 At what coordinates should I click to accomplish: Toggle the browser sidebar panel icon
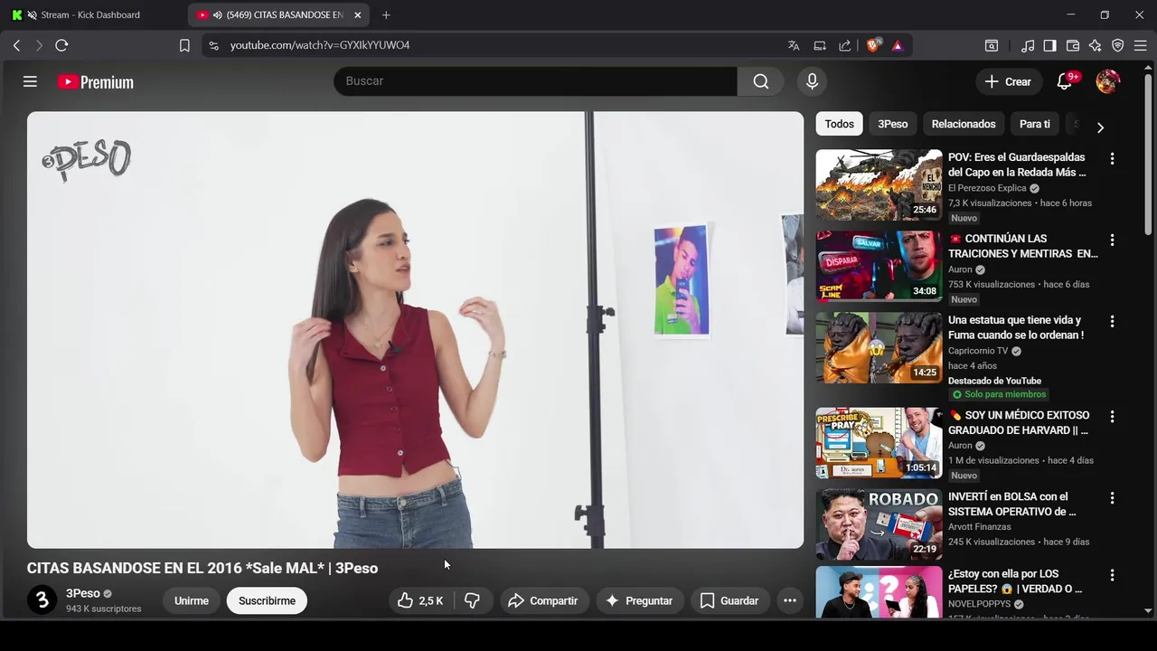pos(1049,45)
